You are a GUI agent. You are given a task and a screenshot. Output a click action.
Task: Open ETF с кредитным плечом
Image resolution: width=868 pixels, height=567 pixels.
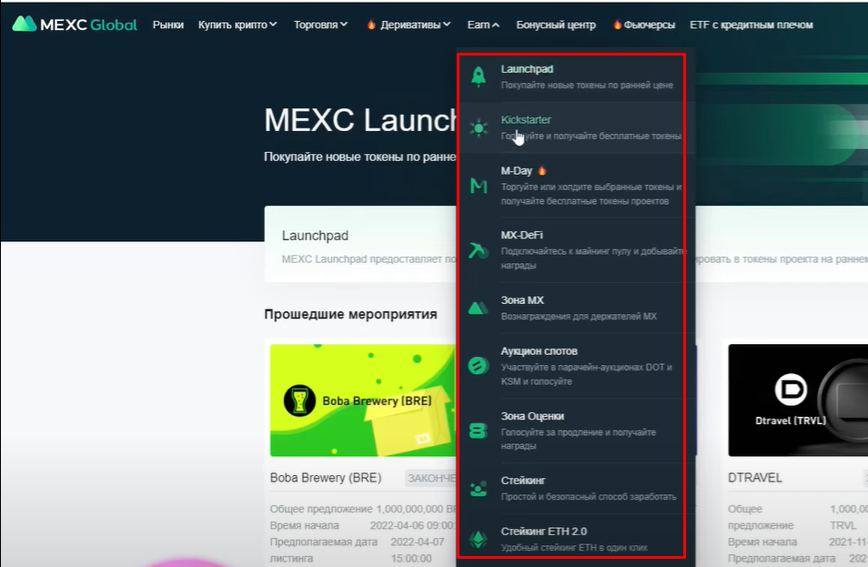click(752, 25)
